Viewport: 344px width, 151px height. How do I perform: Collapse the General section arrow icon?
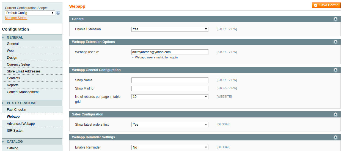[x=335, y=19]
